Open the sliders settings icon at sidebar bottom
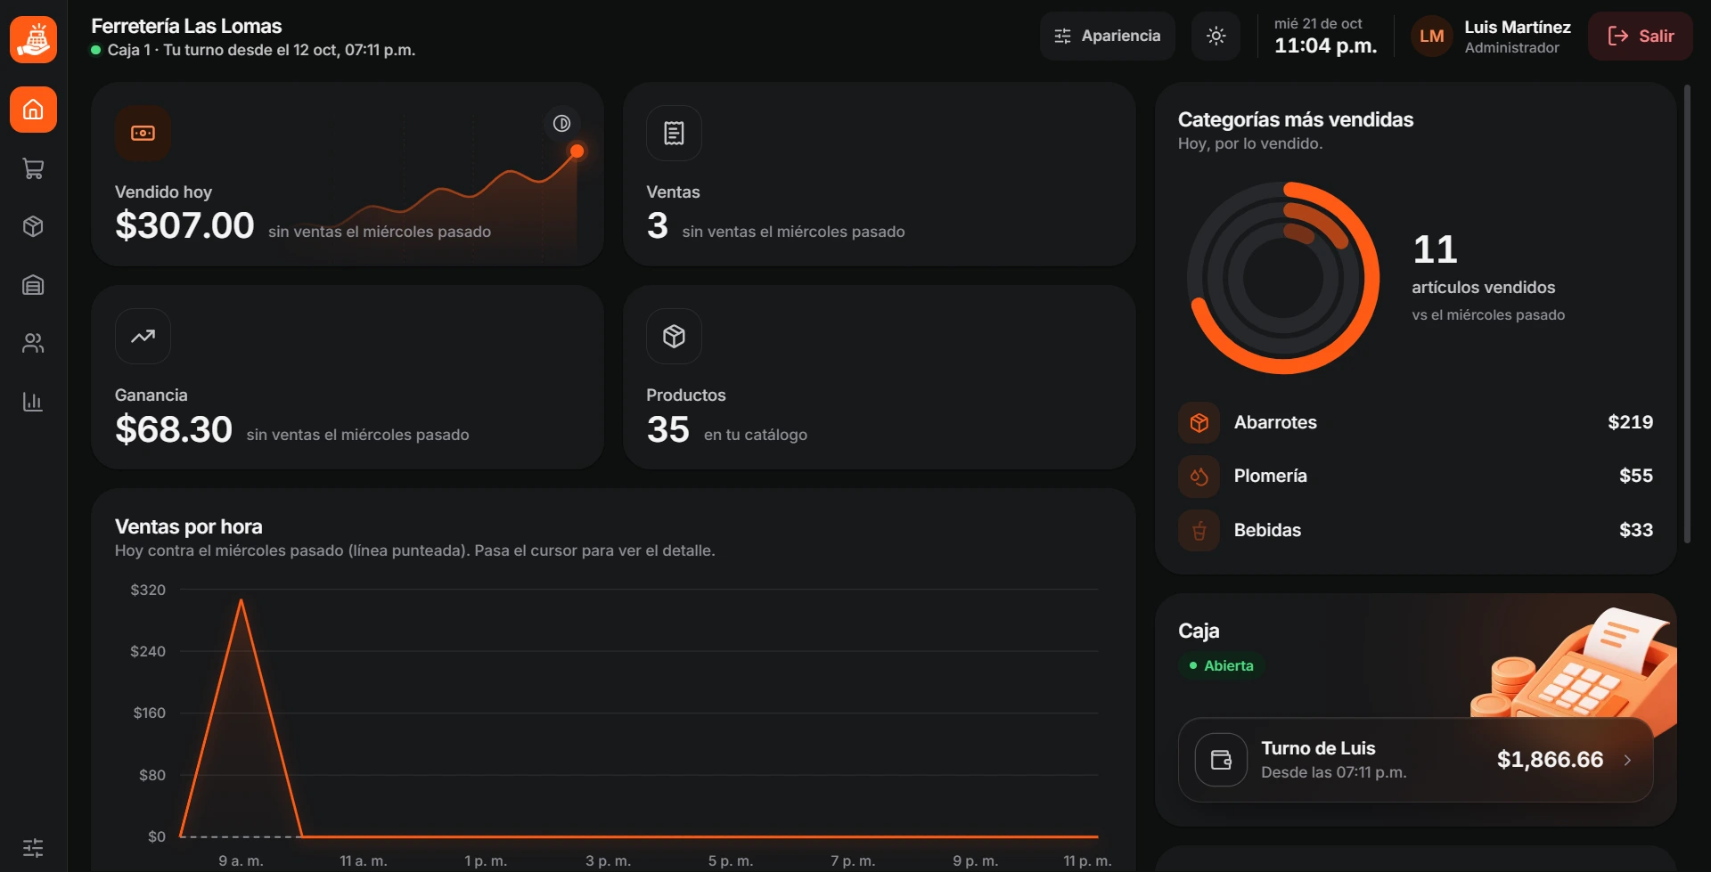The image size is (1711, 872). (33, 847)
